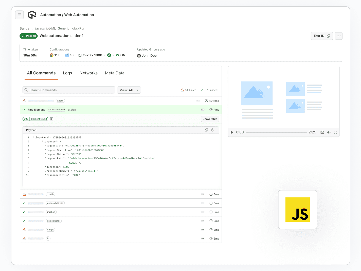The height and width of the screenshot is (271, 361).
Task: Capture a screenshot from the video player
Action: tap(322, 132)
